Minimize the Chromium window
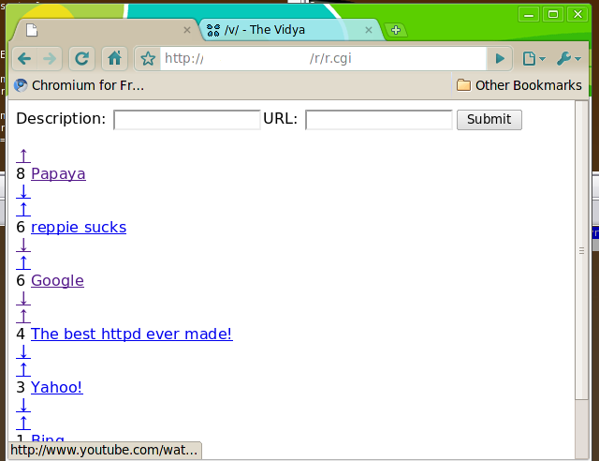The width and height of the screenshot is (599, 461). [529, 15]
